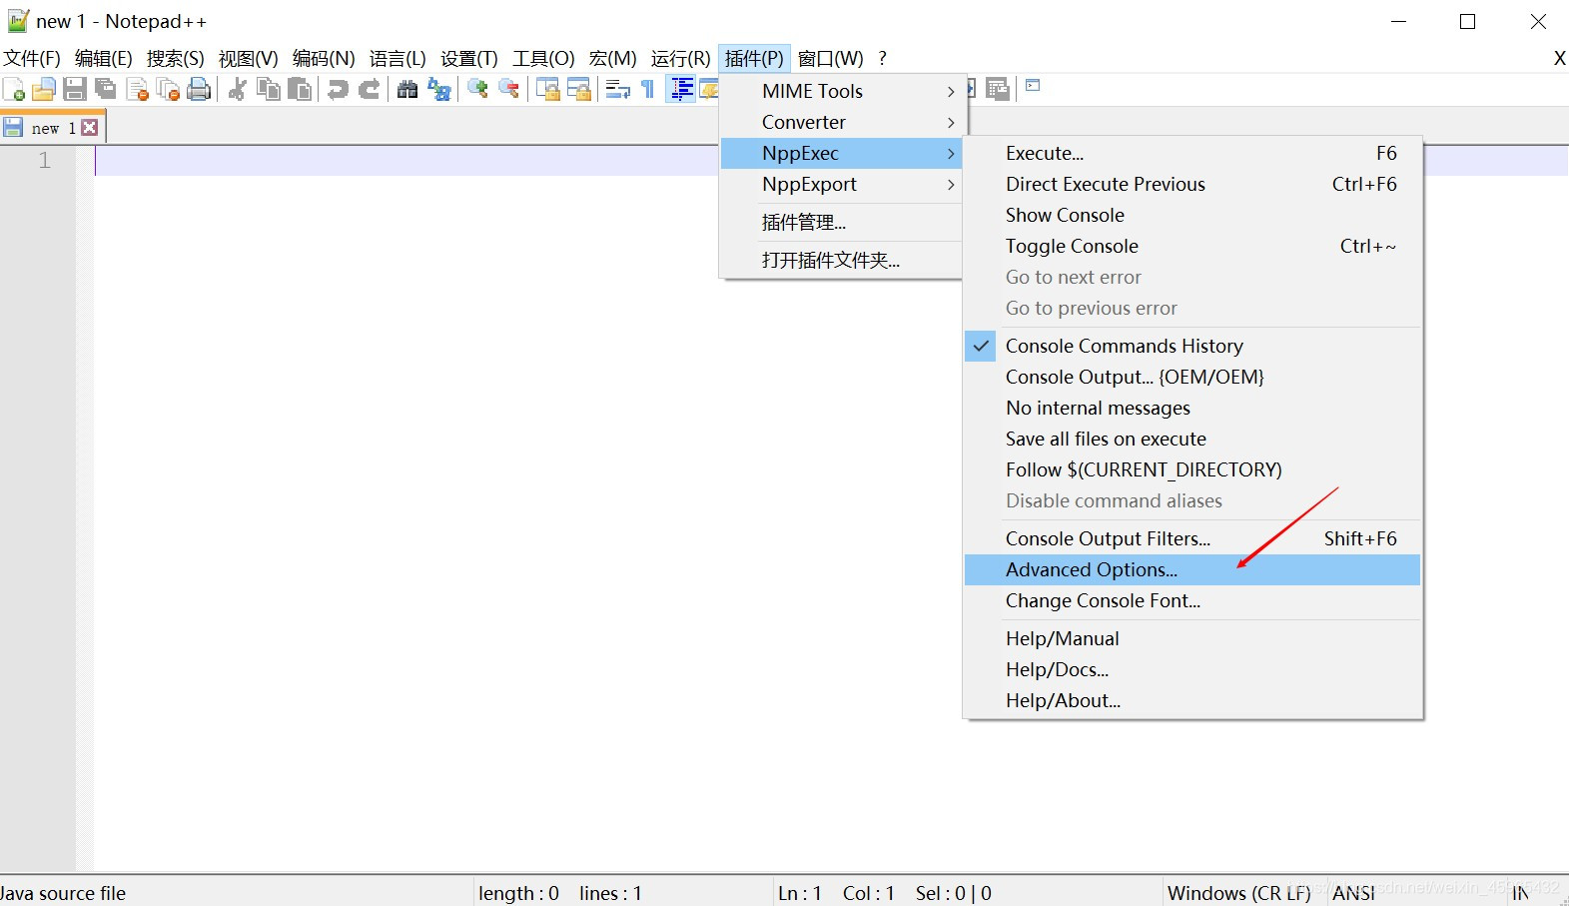Click the Cut scissors icon
Viewport: 1569px width, 906px height.
coord(237,89)
